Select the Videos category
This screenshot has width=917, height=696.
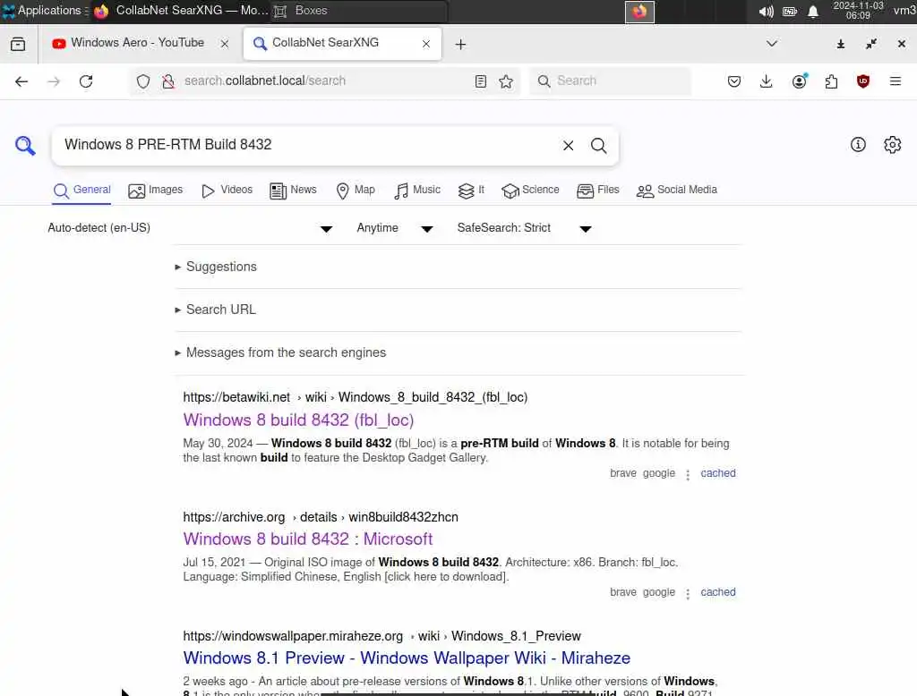click(x=227, y=191)
